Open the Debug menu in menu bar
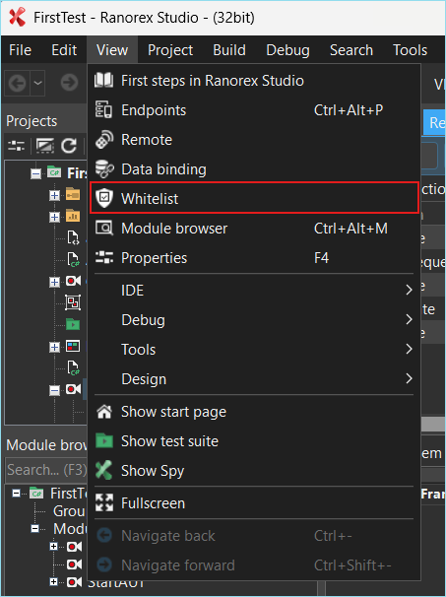The image size is (446, 597). coord(287,50)
